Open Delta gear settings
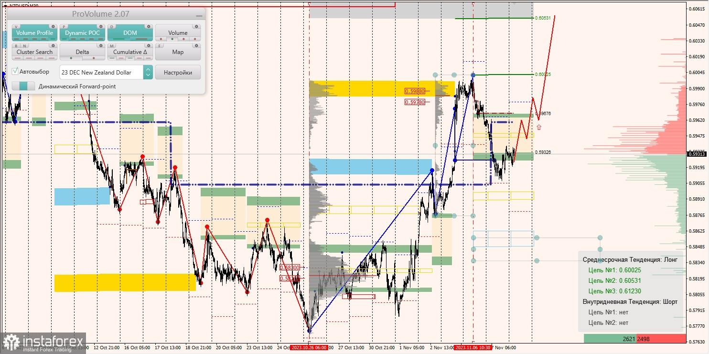 click(x=101, y=45)
